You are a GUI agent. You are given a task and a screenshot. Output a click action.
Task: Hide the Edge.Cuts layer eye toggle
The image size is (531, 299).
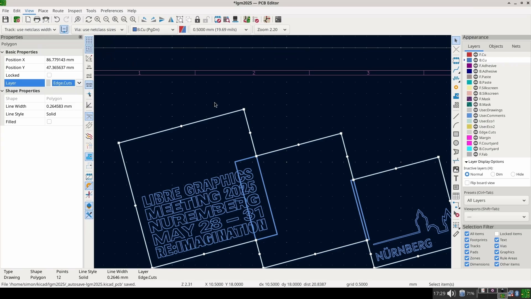476,132
